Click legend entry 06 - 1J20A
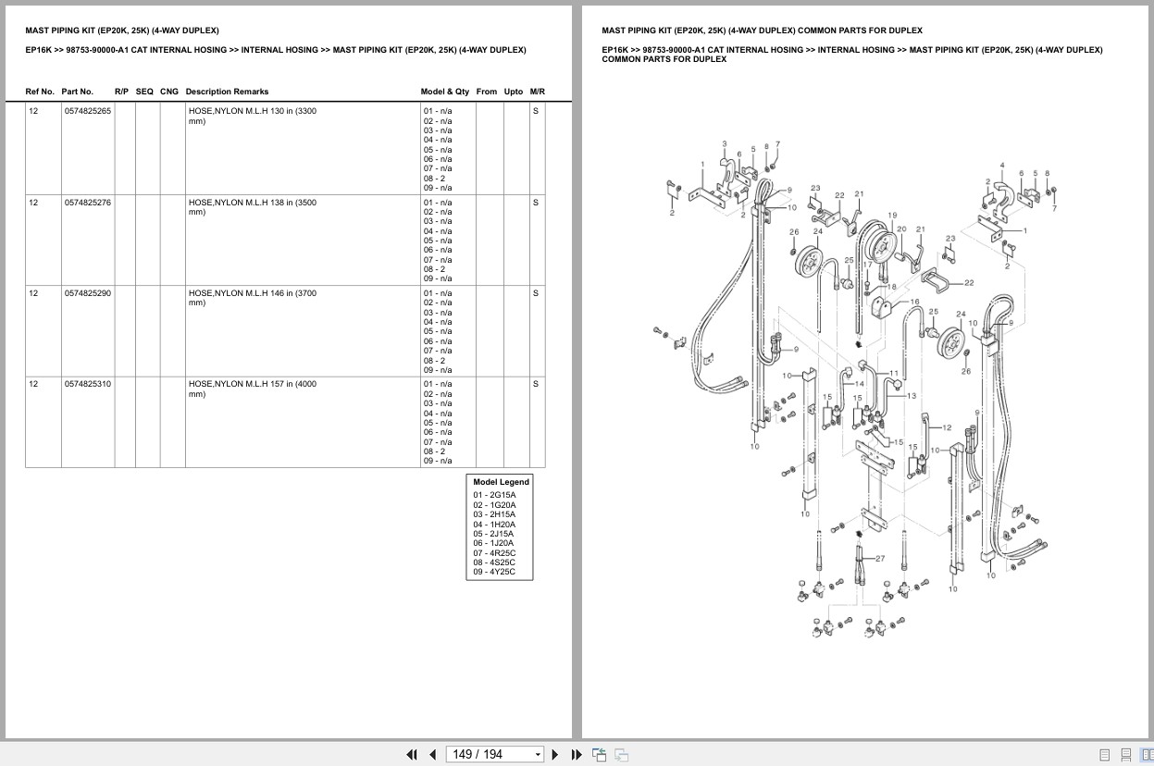 point(495,543)
